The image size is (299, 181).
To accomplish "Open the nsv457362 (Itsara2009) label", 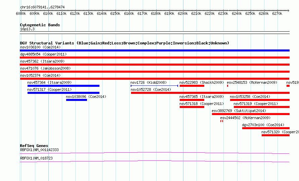I will (x=42, y=61).
